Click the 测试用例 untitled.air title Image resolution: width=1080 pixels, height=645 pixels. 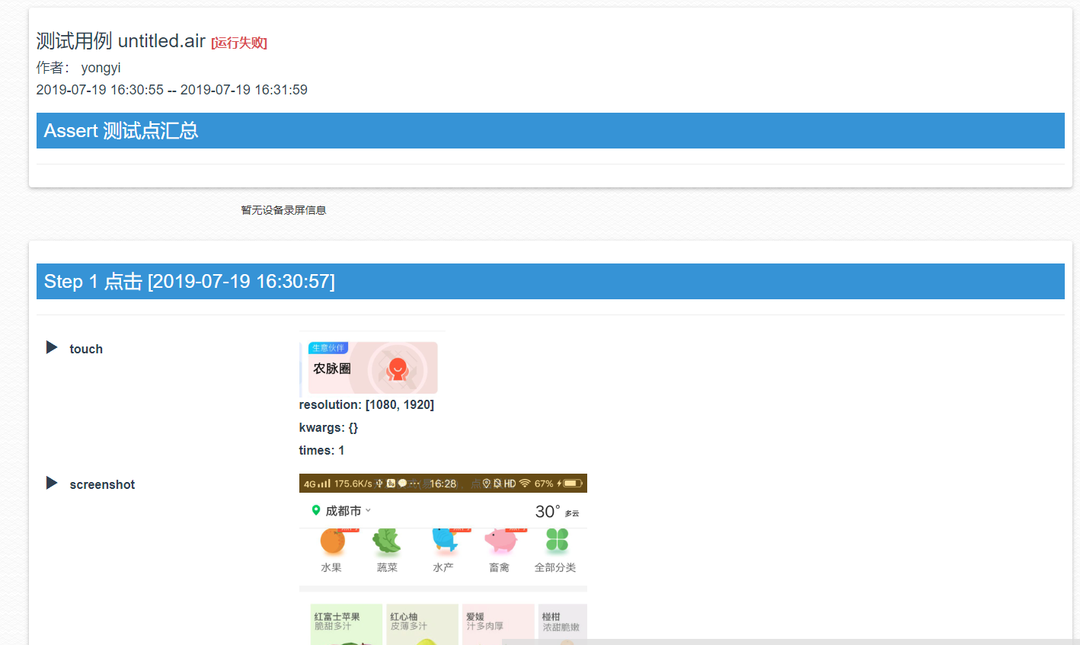[121, 41]
